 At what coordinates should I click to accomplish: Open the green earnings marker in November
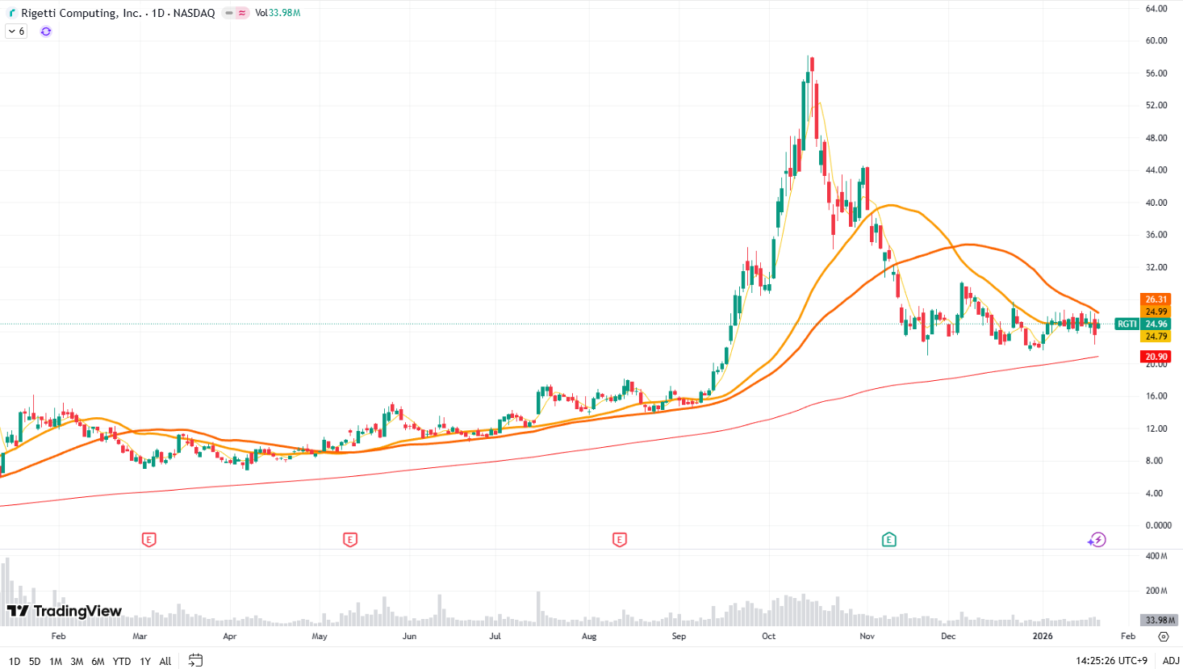coord(889,540)
